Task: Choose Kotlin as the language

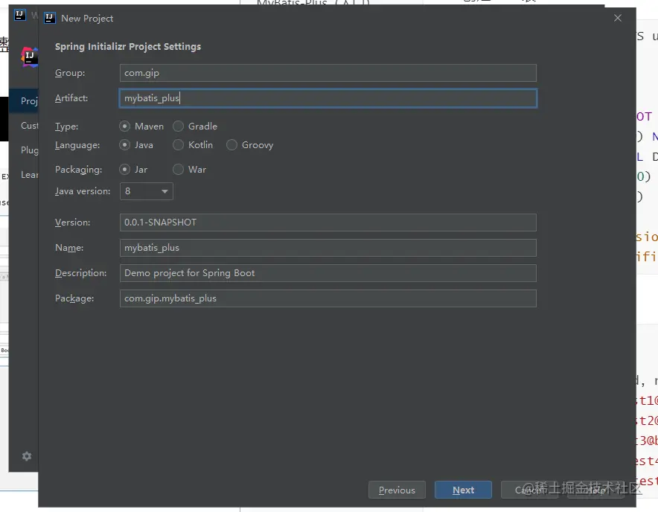Action: click(193, 145)
